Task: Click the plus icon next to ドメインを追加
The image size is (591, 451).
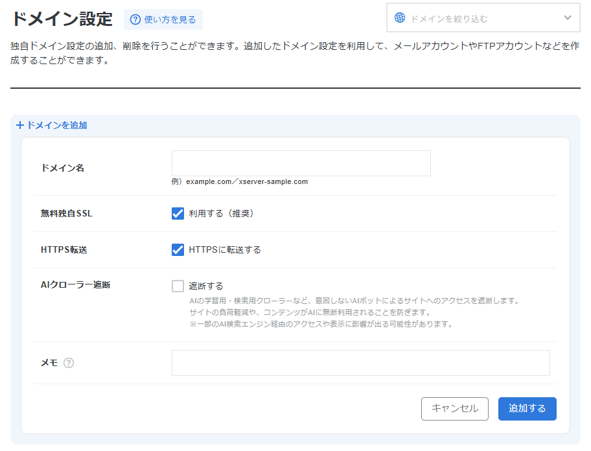Action: point(19,125)
